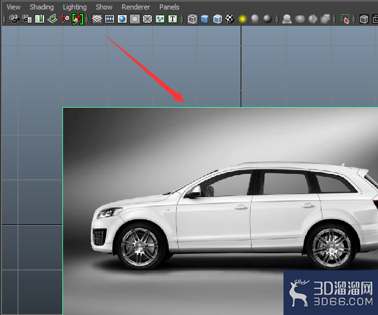378x315 pixels.
Task: Toggle Multisample Anti-aliasing icon
Action: tap(312, 19)
